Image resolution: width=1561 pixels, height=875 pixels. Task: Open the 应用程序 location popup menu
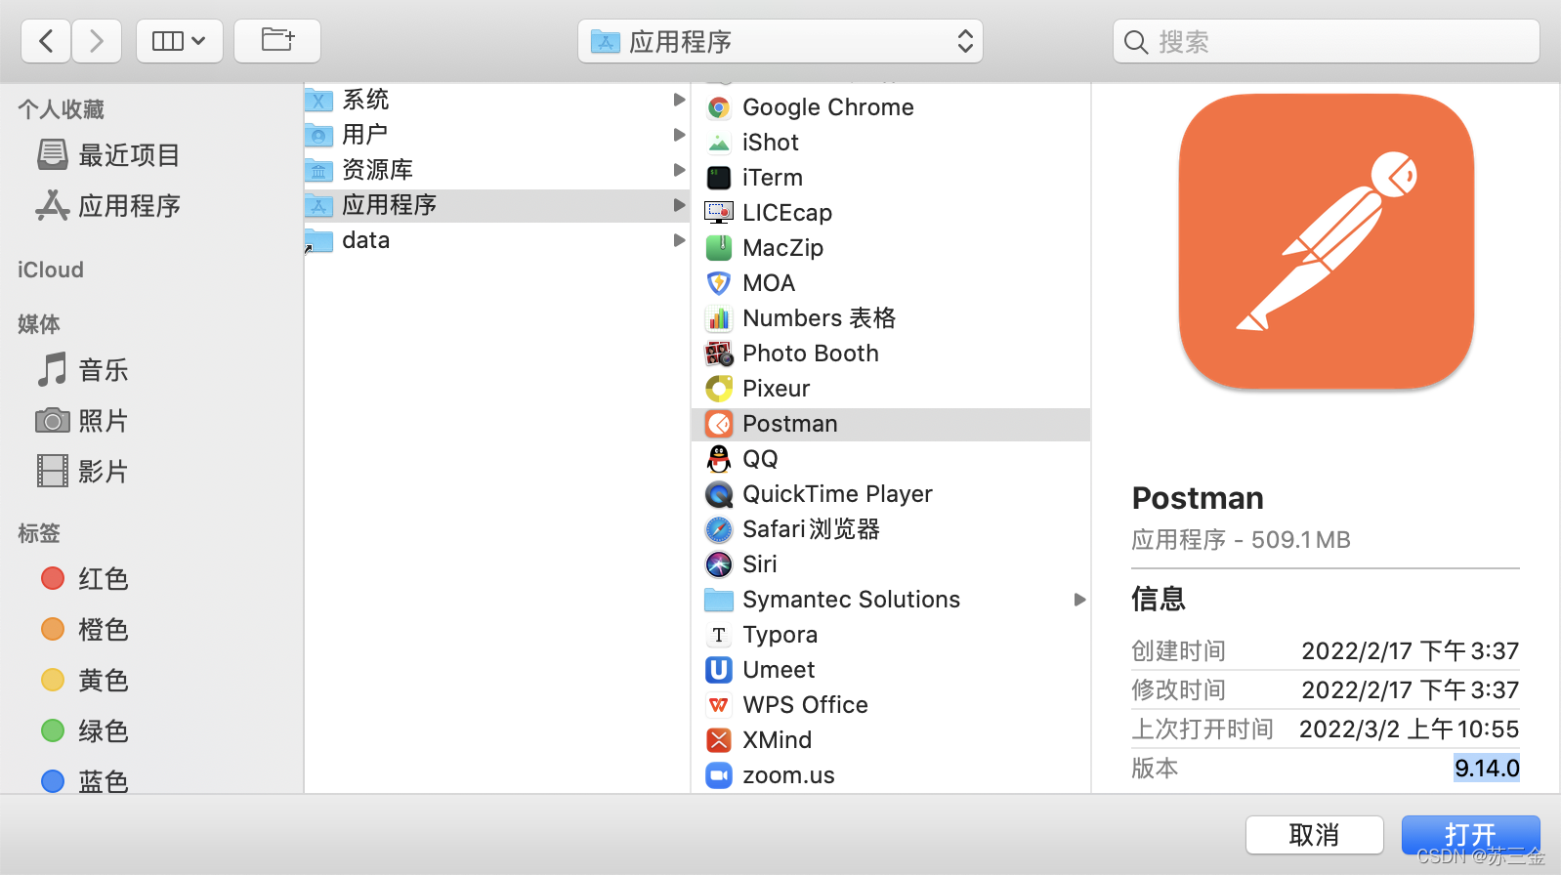[780, 41]
